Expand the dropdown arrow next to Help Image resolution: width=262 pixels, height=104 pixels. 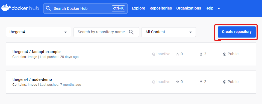click(x=219, y=8)
